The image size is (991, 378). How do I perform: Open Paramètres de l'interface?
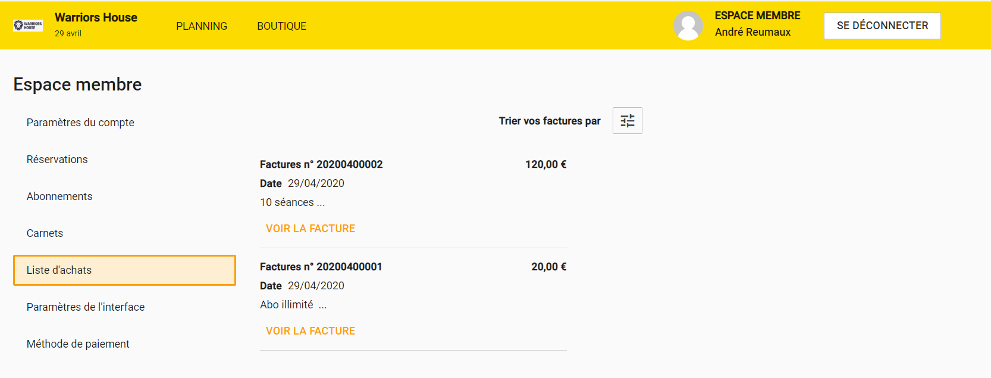86,307
